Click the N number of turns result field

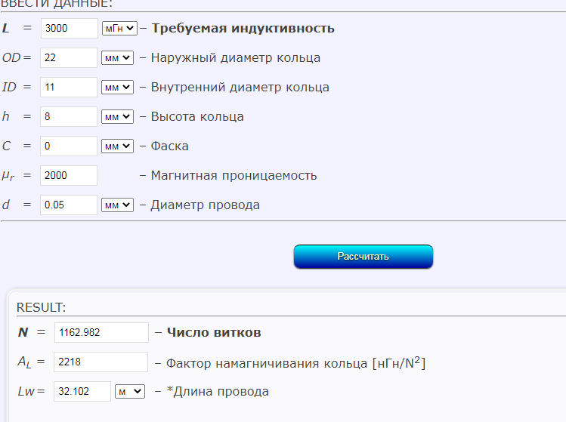click(x=101, y=333)
